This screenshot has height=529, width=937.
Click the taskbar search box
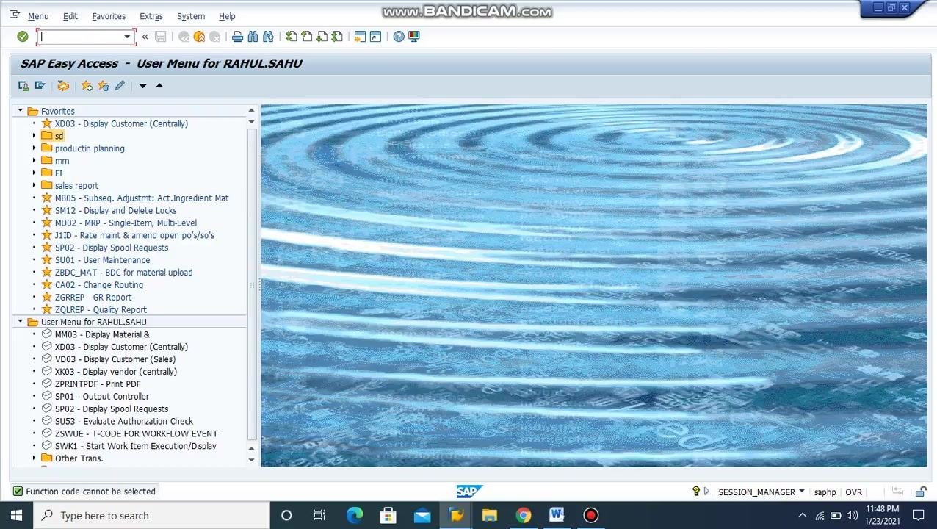pyautogui.click(x=151, y=516)
